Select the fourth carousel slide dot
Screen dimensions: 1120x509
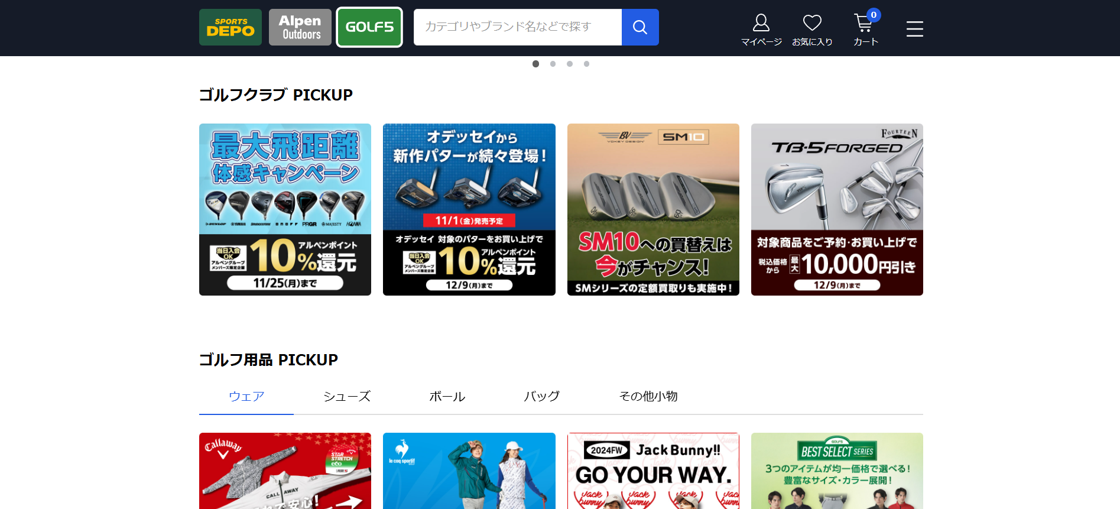coord(586,64)
